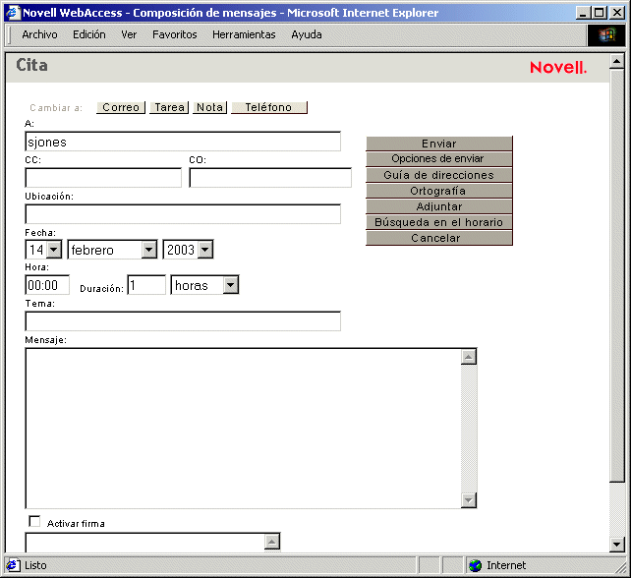Enable the Activar firma checkbox
The width and height of the screenshot is (631, 578).
[x=35, y=522]
